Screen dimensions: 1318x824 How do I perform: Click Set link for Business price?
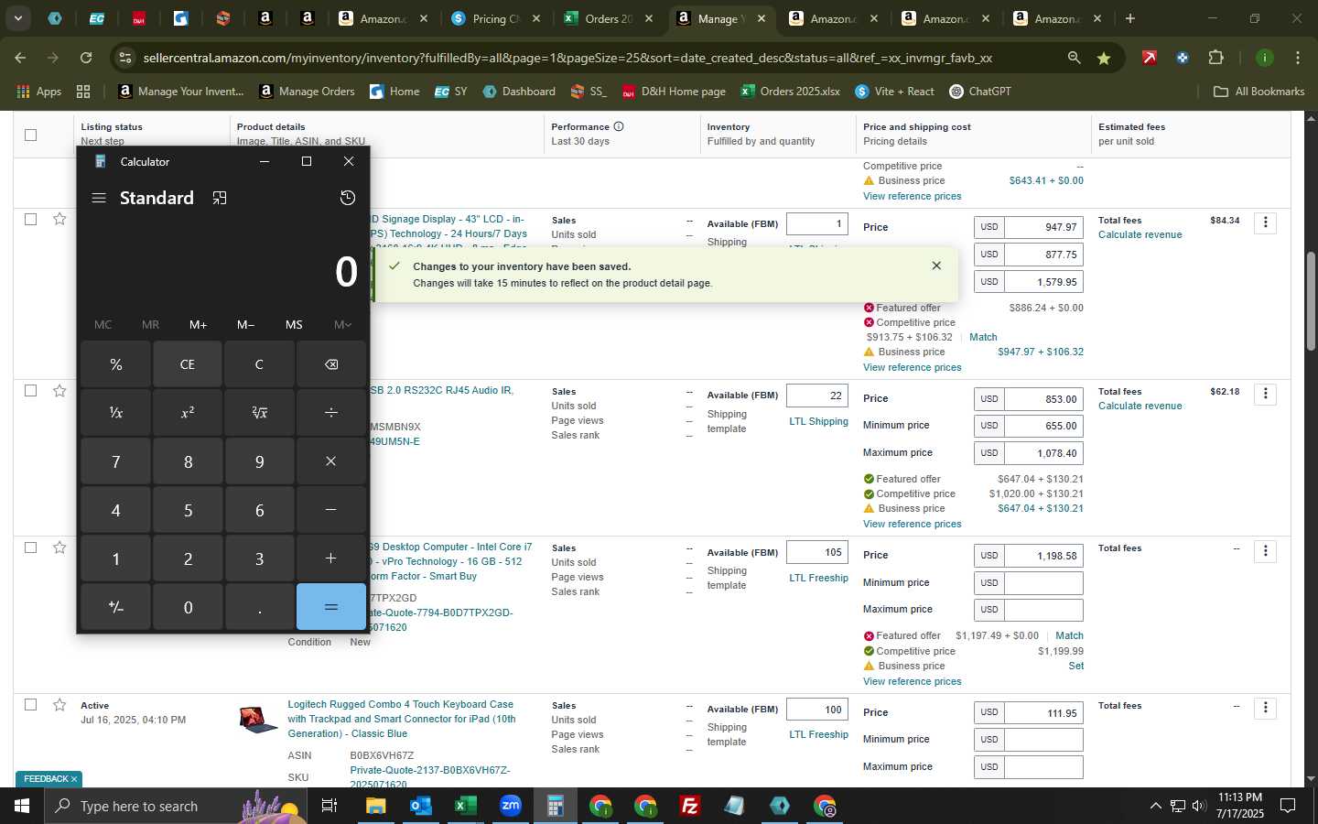1076,666
